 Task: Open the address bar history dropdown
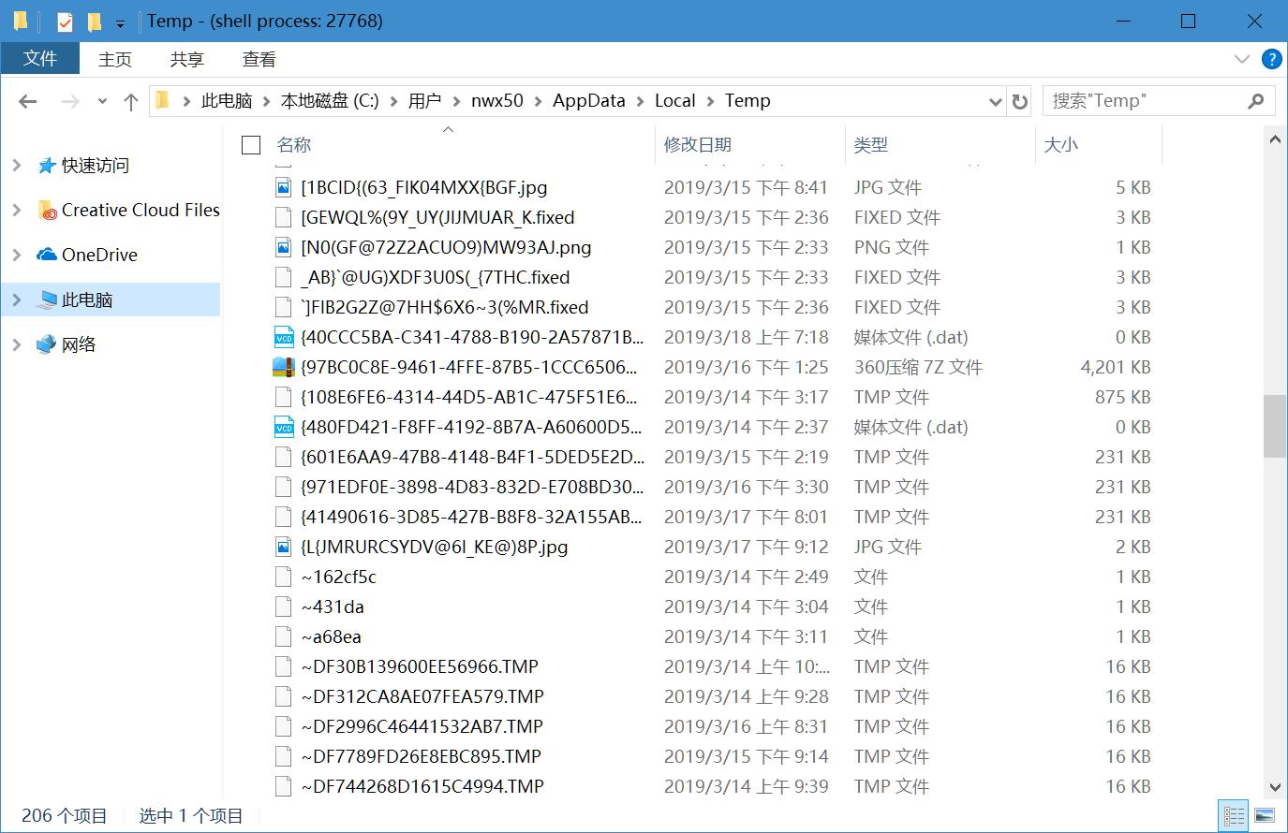(x=995, y=101)
